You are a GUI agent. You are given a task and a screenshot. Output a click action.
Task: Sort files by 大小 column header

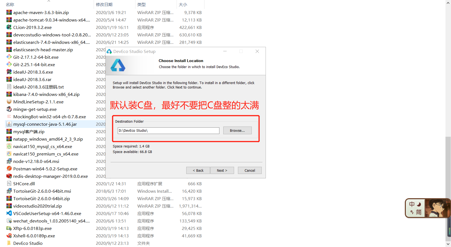pyautogui.click(x=183, y=4)
